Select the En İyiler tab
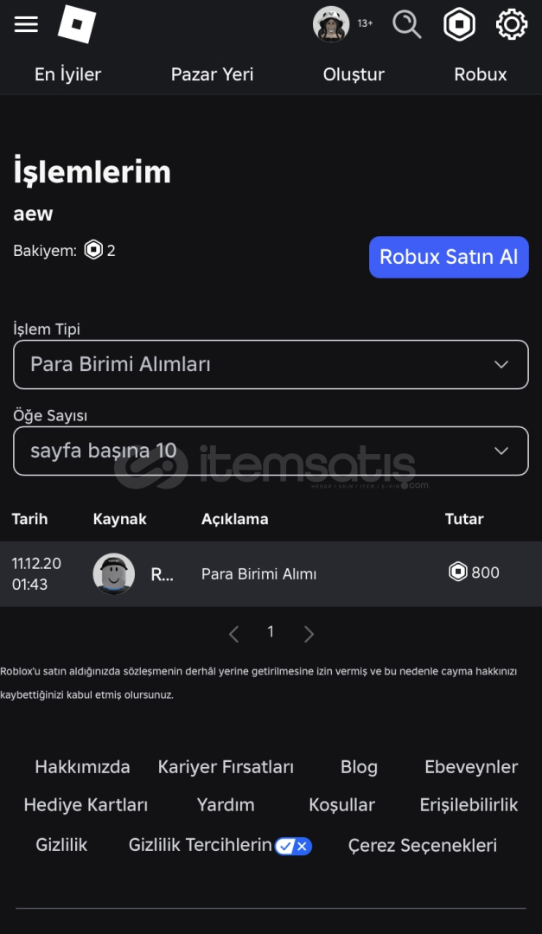Image resolution: width=542 pixels, height=934 pixels. (x=68, y=74)
